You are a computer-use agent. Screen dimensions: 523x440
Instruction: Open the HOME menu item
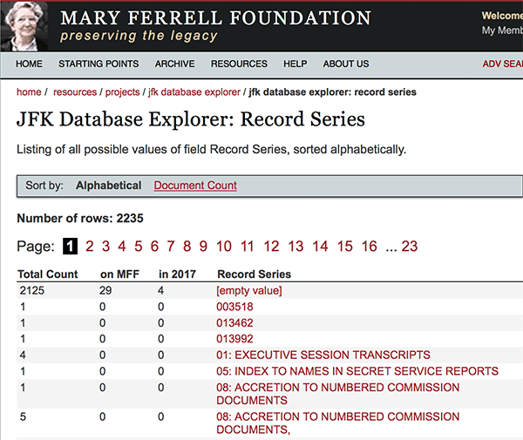click(x=29, y=64)
